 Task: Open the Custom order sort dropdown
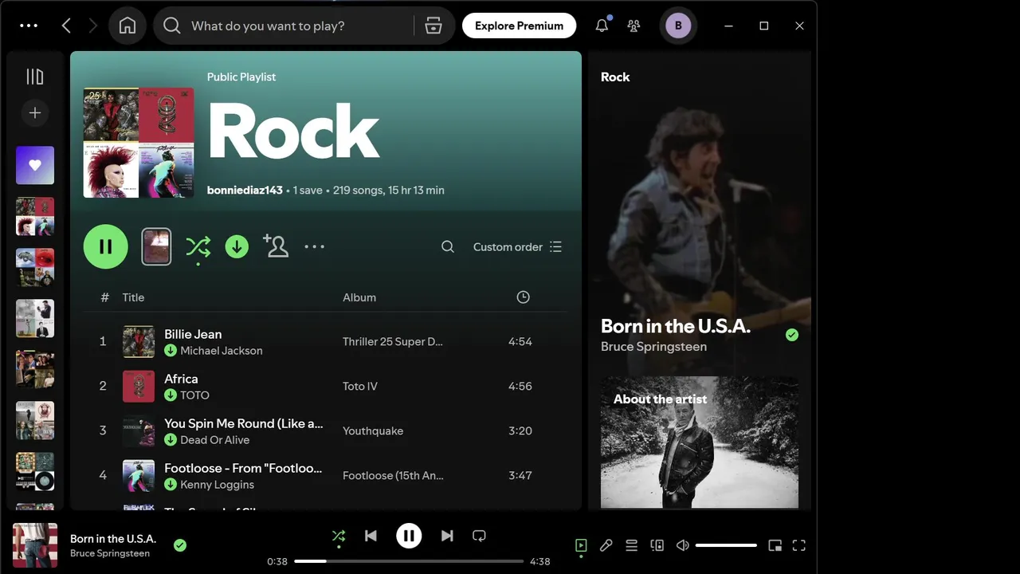(517, 247)
